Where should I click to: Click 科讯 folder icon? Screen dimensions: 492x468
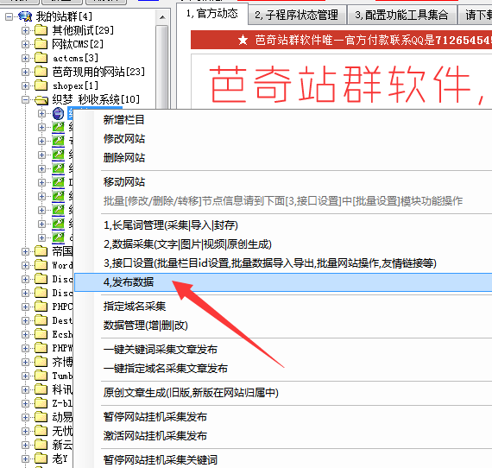click(41, 389)
